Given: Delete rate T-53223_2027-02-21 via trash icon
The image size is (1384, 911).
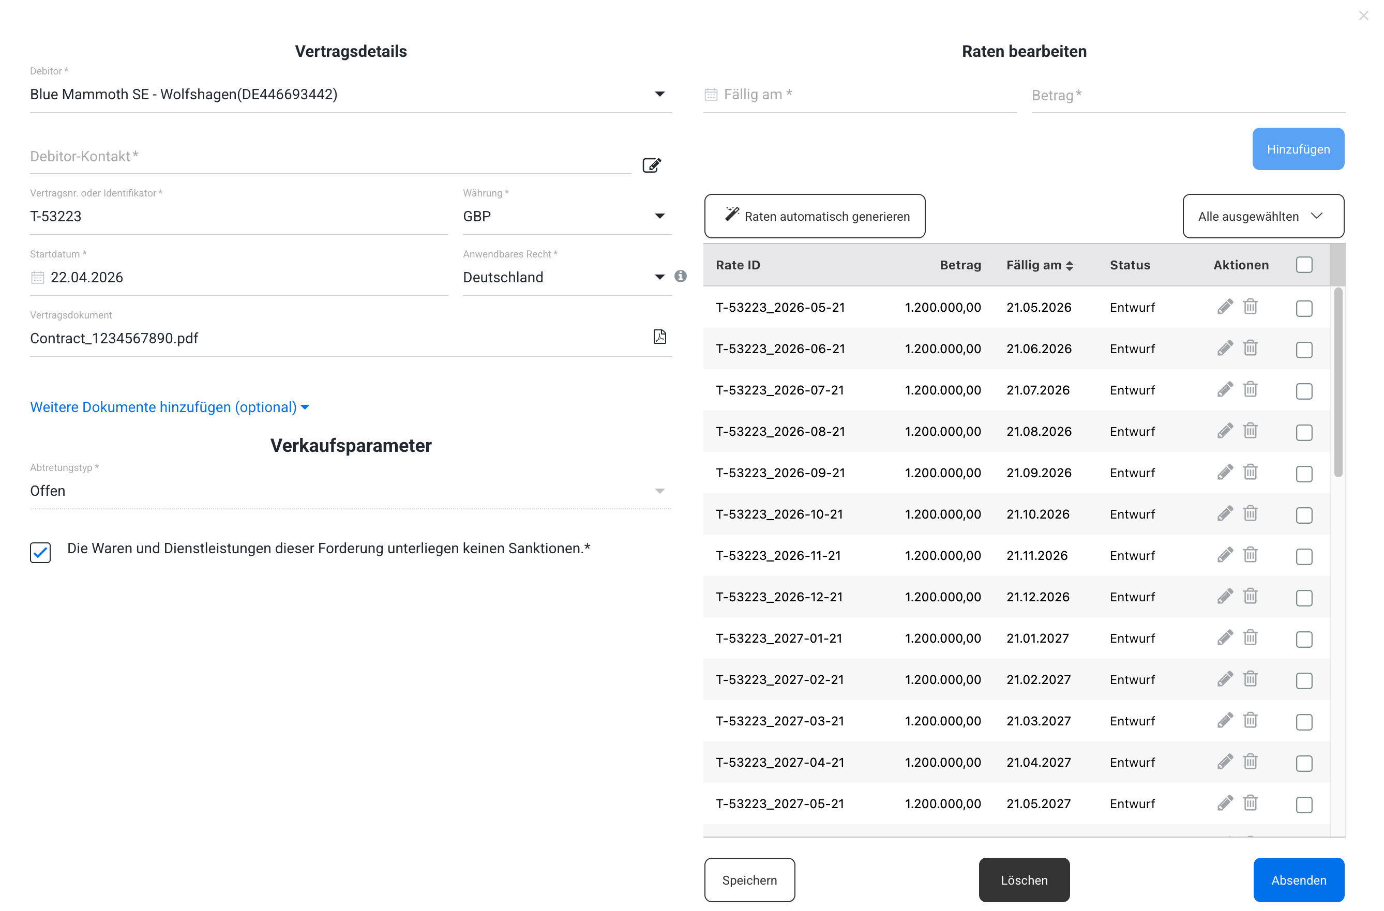Looking at the screenshot, I should click(x=1250, y=678).
